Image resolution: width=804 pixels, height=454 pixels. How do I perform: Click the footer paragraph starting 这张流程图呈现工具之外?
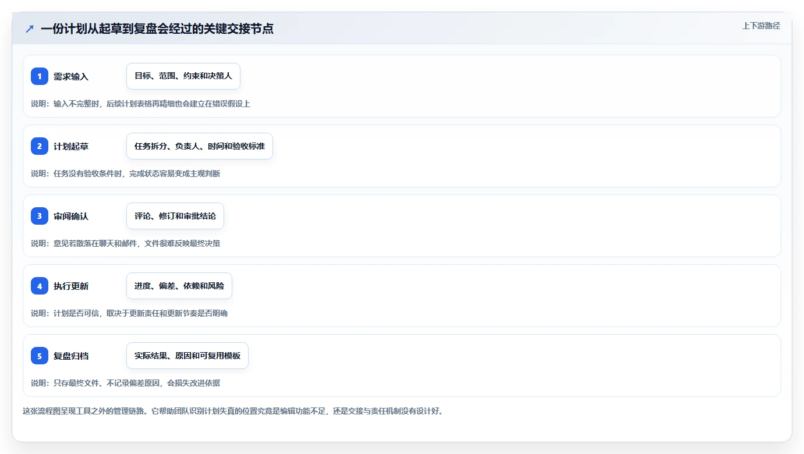coord(233,411)
